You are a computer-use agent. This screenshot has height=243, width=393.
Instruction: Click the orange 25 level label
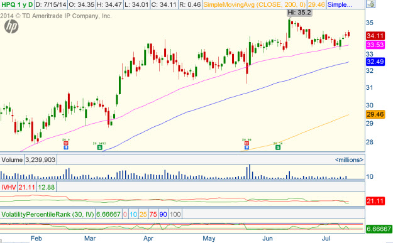[143, 215]
